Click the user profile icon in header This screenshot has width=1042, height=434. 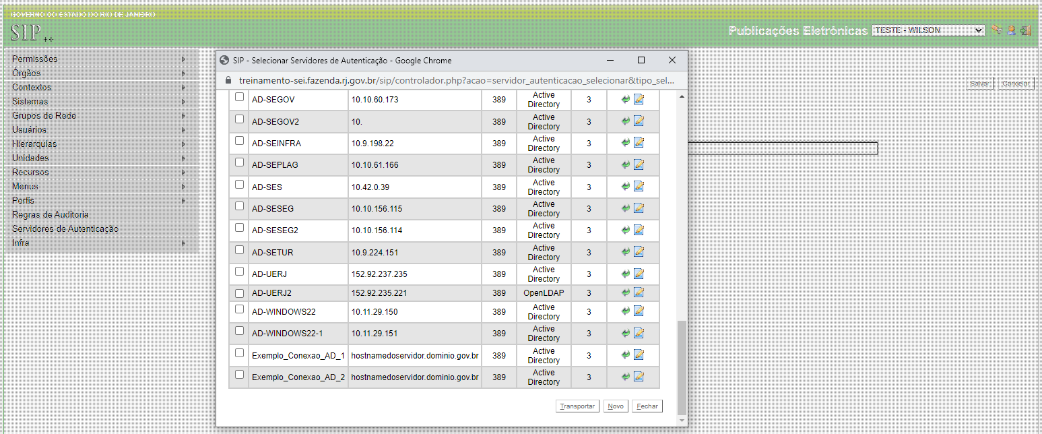[x=1011, y=30]
